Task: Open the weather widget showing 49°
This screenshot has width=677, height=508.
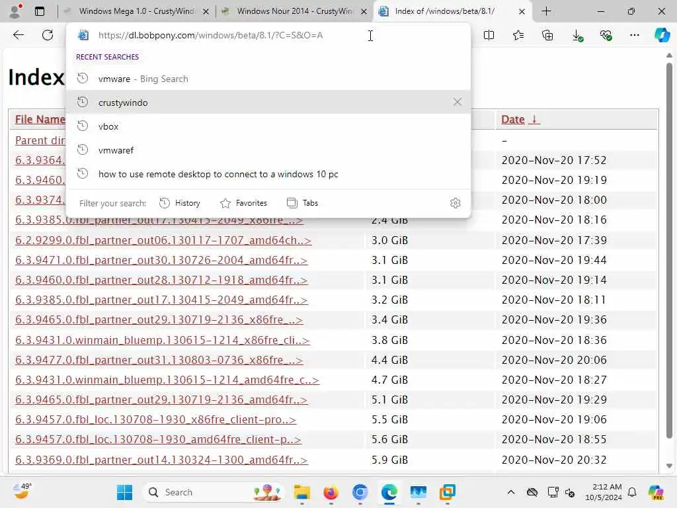Action: coord(22,491)
